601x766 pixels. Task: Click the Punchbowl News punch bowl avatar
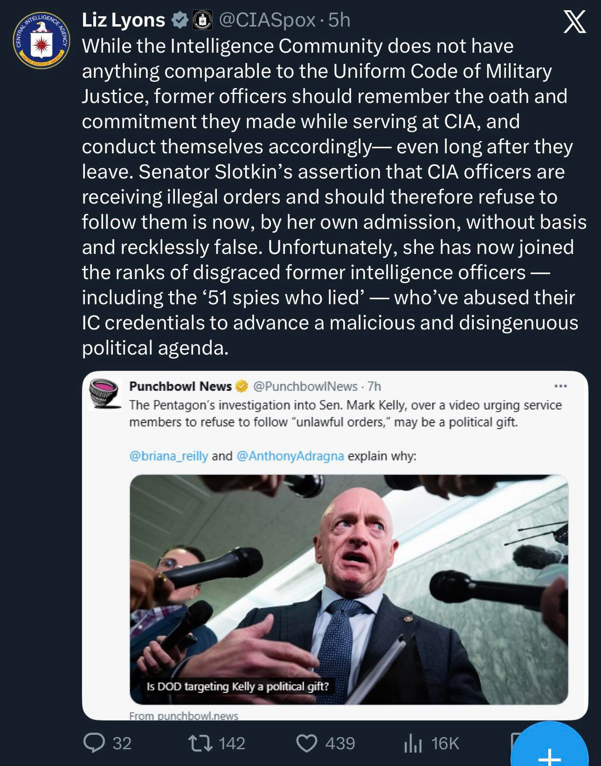coord(104,393)
